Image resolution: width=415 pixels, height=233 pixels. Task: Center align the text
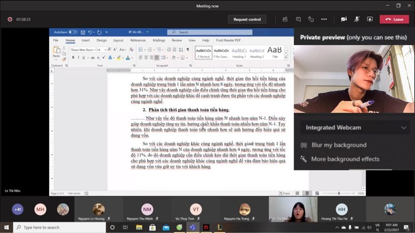(x=146, y=57)
